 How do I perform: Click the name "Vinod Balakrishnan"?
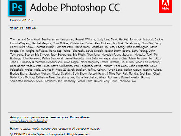147,62
